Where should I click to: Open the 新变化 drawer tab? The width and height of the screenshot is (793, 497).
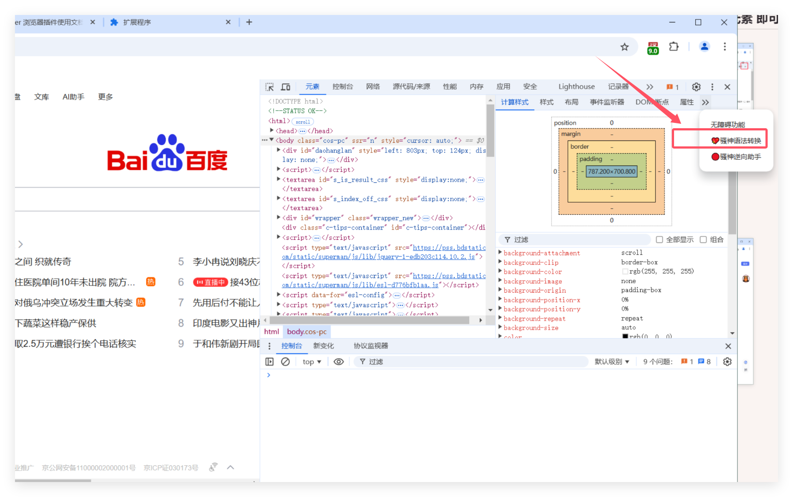coord(323,346)
